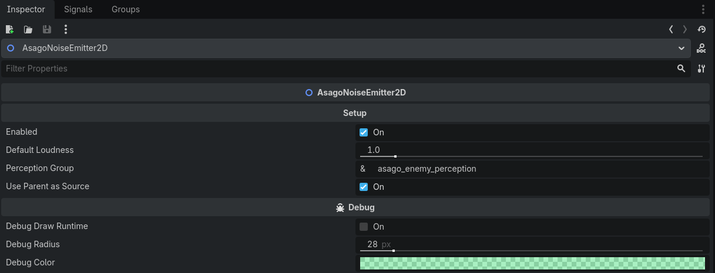Switch to the Groups tab
This screenshot has width=715, height=273.
126,9
